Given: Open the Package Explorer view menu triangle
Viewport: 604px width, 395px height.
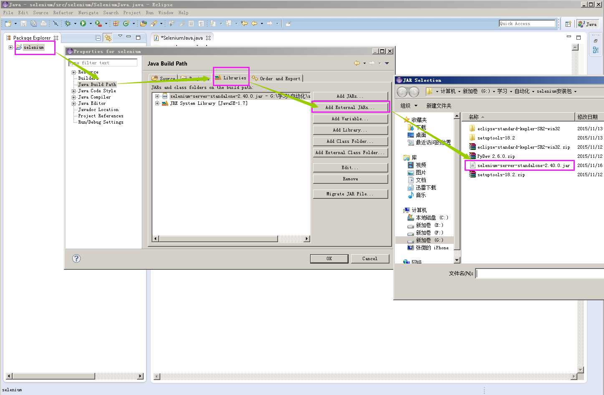Looking at the screenshot, I should coord(120,37).
